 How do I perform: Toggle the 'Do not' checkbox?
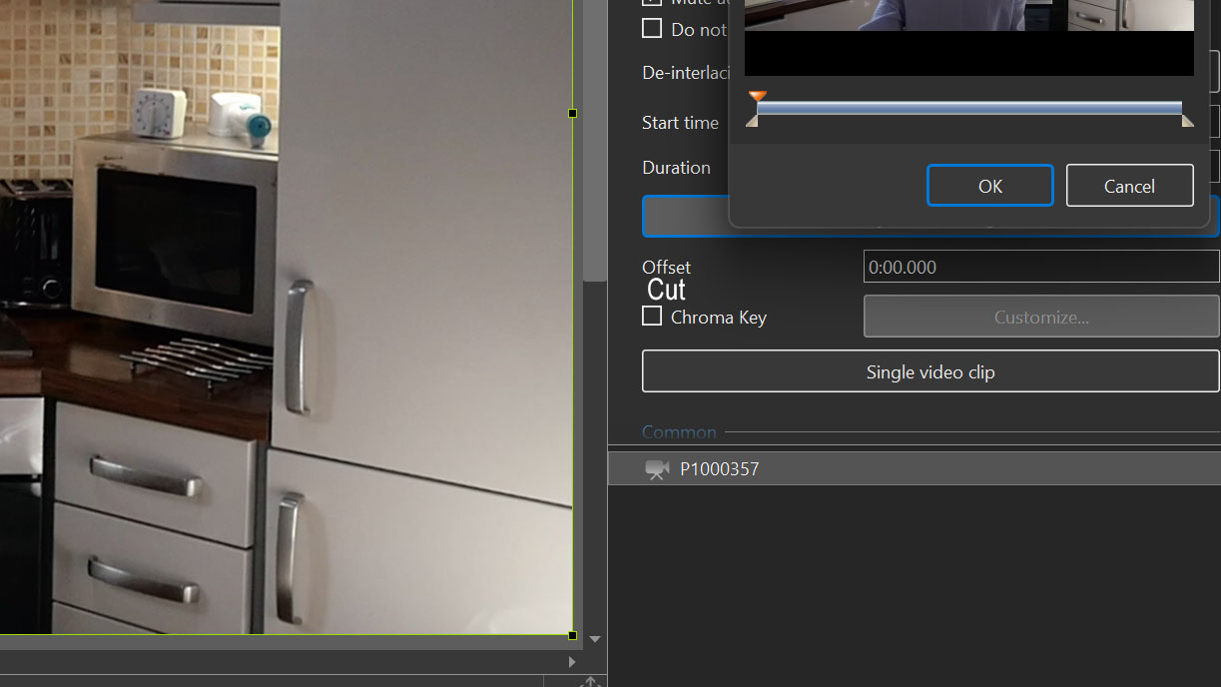(652, 28)
